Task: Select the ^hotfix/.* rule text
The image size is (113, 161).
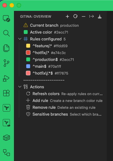Action: [x=41, y=53]
